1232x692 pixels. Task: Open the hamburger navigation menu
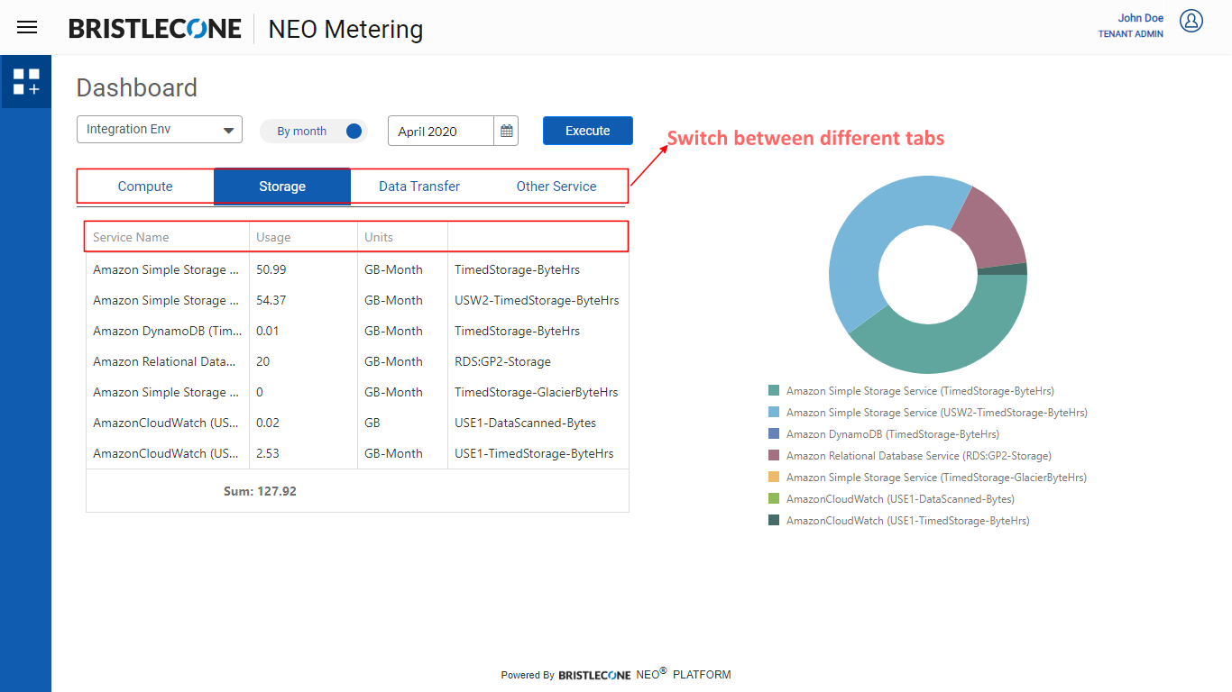[27, 27]
